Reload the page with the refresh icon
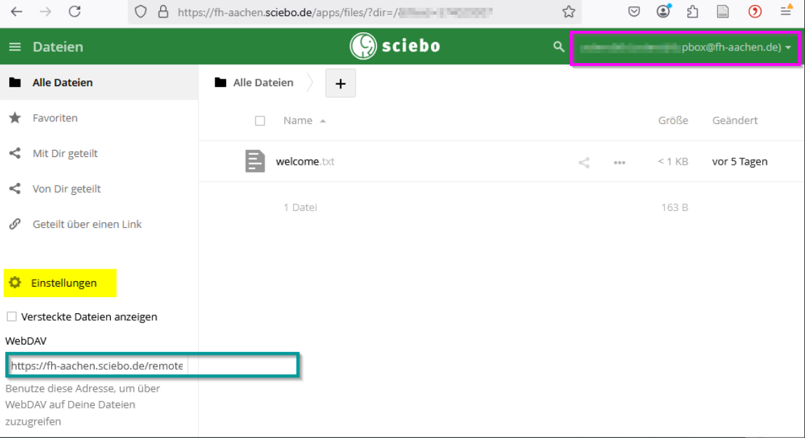This screenshot has height=438, width=805. tap(75, 11)
